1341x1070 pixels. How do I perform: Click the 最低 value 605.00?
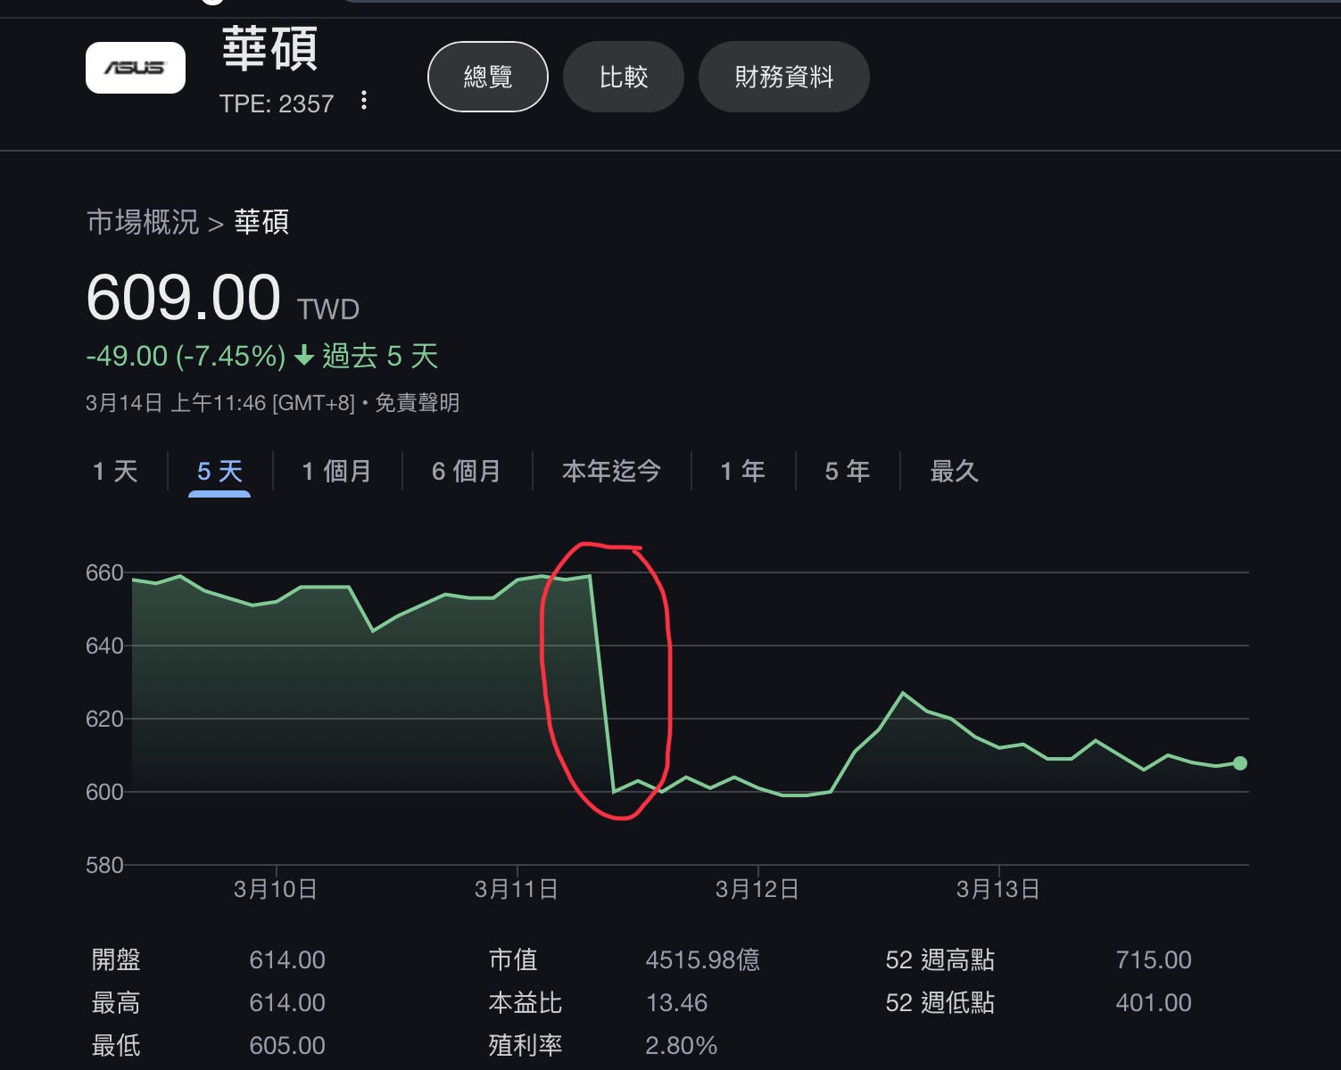tap(287, 1045)
